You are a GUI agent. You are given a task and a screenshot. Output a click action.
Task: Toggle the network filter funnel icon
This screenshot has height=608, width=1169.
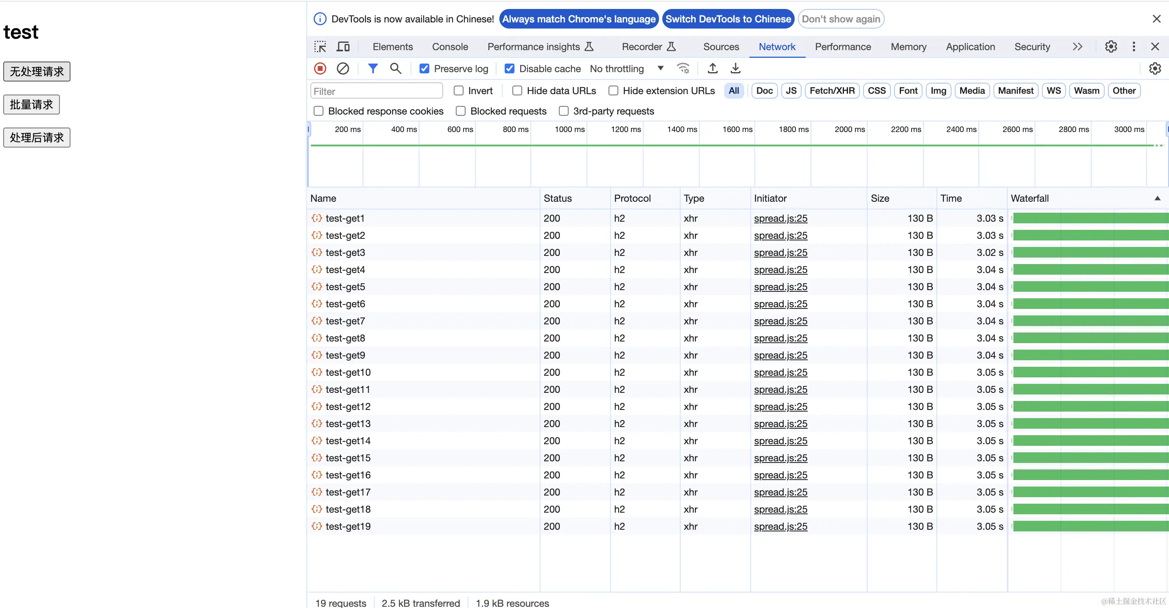click(x=373, y=68)
